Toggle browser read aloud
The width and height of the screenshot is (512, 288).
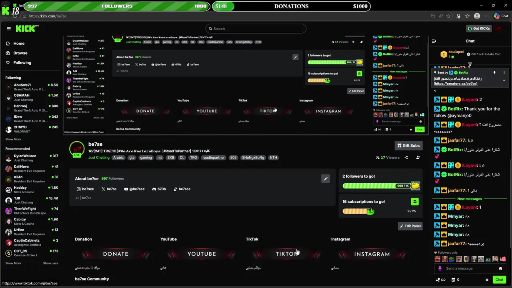click(441, 16)
